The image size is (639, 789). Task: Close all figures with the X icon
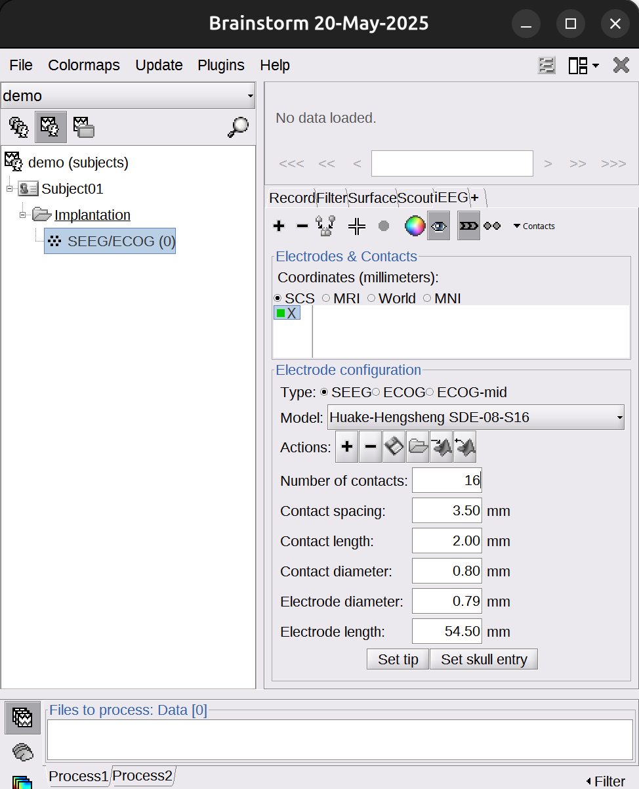tap(621, 65)
